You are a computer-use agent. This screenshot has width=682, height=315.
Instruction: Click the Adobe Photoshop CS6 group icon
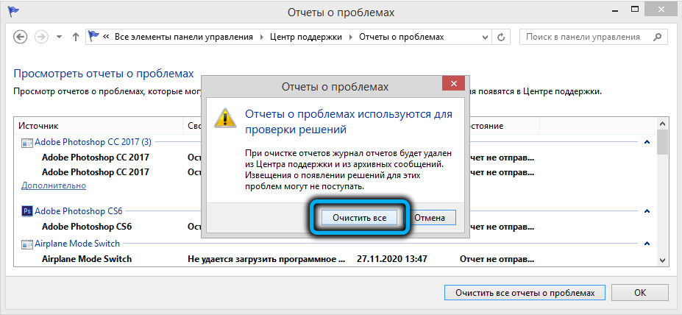pos(26,210)
